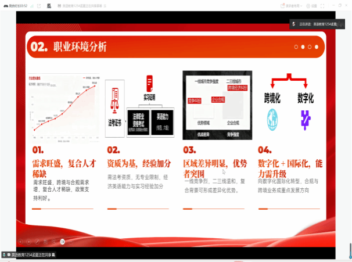
Task: Open the see-all-slides grid icon
Action: tap(45, 241)
